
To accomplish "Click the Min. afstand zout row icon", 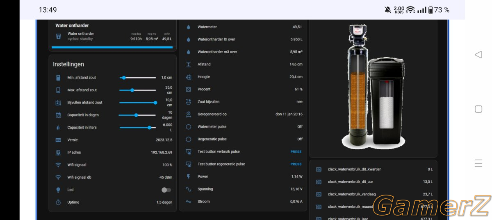I will pyautogui.click(x=58, y=77).
